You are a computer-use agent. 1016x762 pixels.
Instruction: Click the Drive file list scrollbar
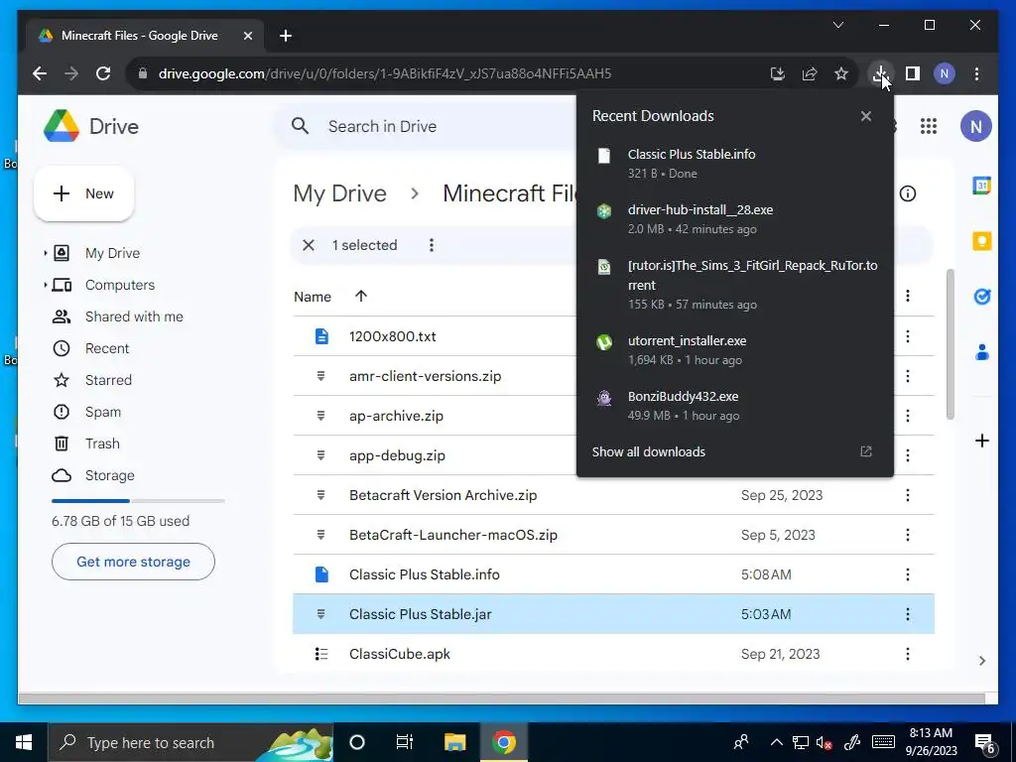pyautogui.click(x=950, y=343)
